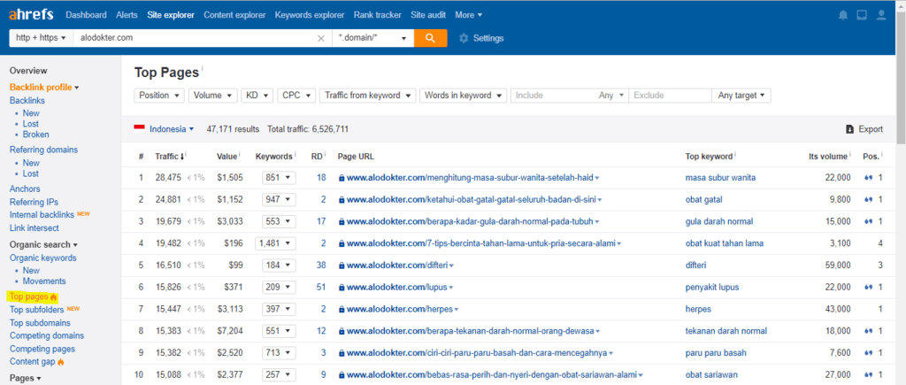This screenshot has height=385, width=906.
Task: Expand the 851 keywords dropdown
Action: pos(279,178)
